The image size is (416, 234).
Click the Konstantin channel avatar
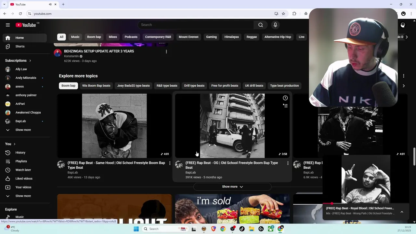[x=58, y=53]
